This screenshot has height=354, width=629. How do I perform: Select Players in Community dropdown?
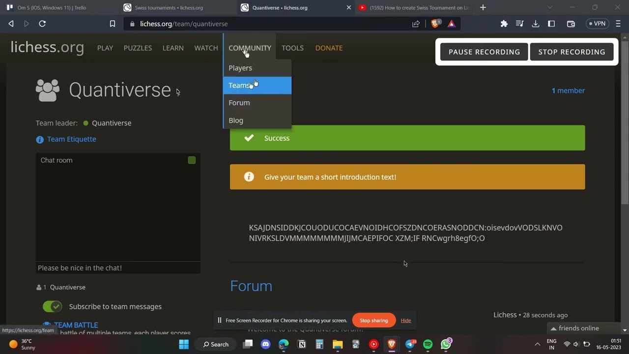pyautogui.click(x=257, y=68)
